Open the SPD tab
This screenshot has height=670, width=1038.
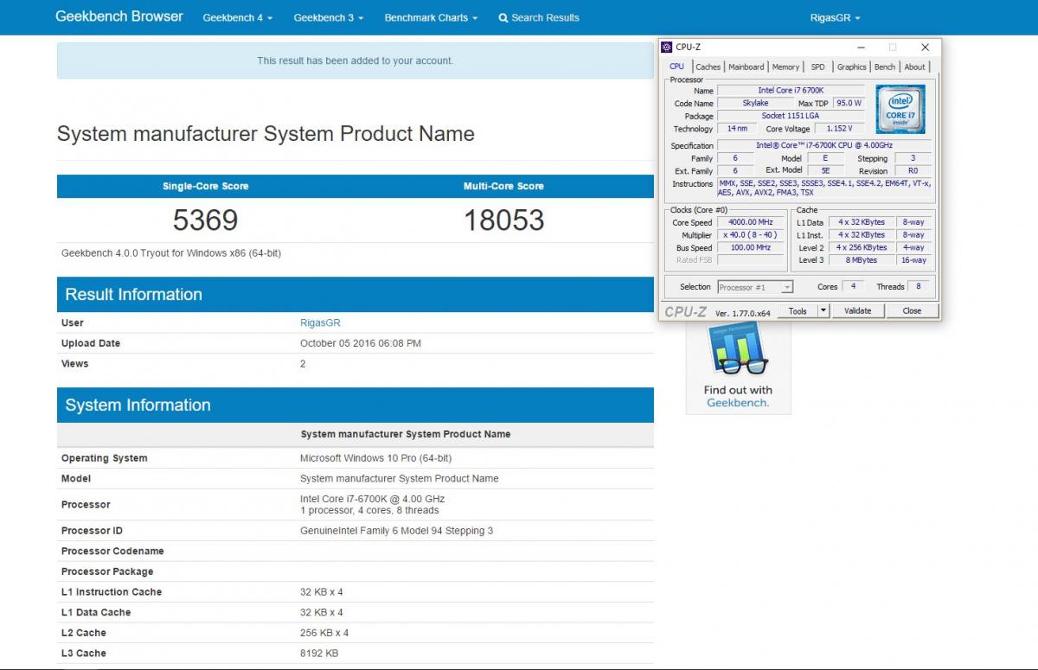[x=817, y=67]
